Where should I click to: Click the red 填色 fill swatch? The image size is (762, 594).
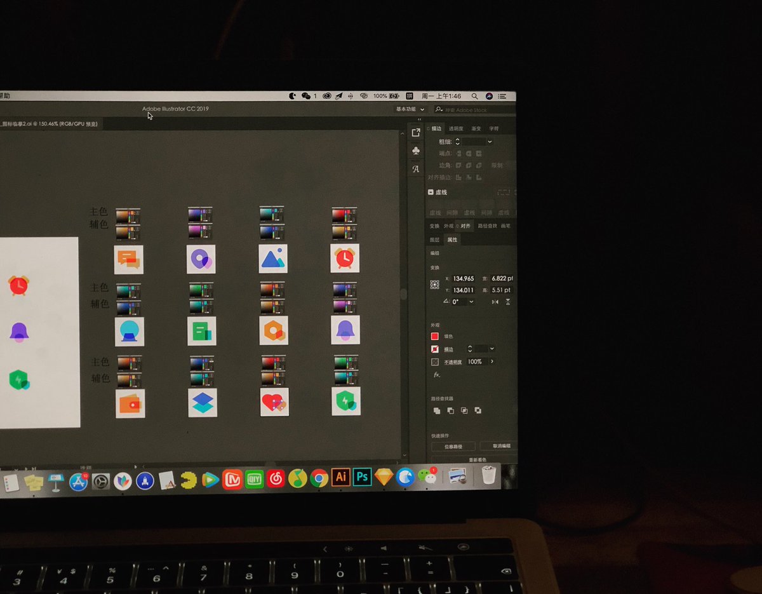pos(435,336)
